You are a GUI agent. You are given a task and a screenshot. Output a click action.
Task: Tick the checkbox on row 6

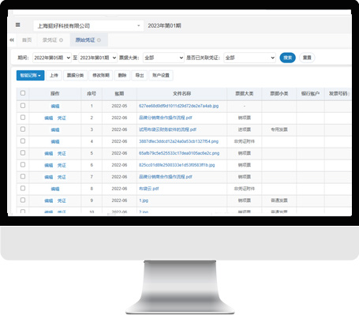point(23,165)
